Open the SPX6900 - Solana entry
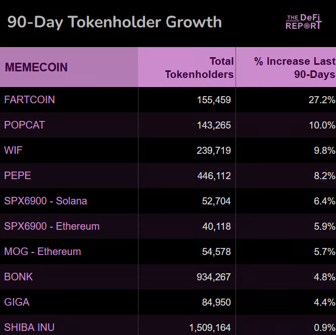The image size is (336, 335). click(45, 201)
